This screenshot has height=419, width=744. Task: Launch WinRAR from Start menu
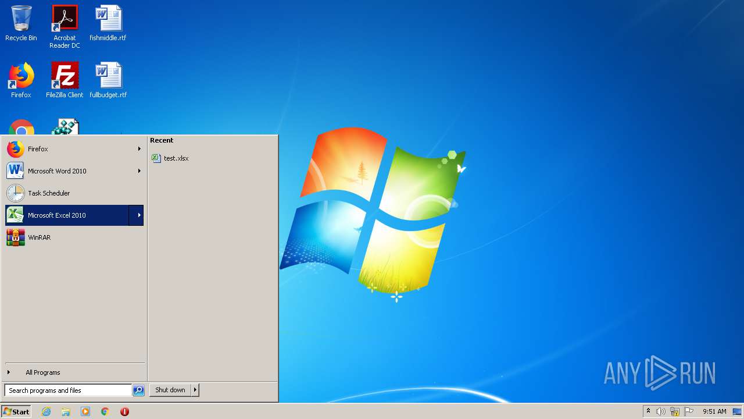(74, 237)
